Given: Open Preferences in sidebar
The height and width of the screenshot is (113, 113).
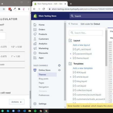Looking at the screenshot, I should (44, 95).
